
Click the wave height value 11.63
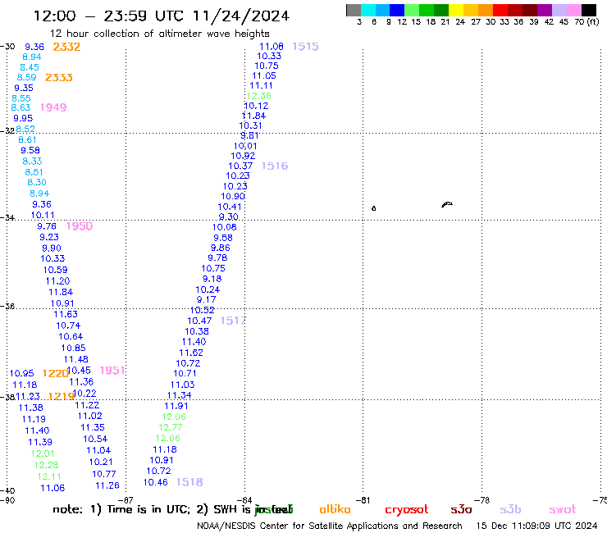(66, 314)
